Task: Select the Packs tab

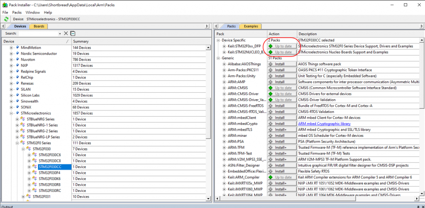Action: 231,26
